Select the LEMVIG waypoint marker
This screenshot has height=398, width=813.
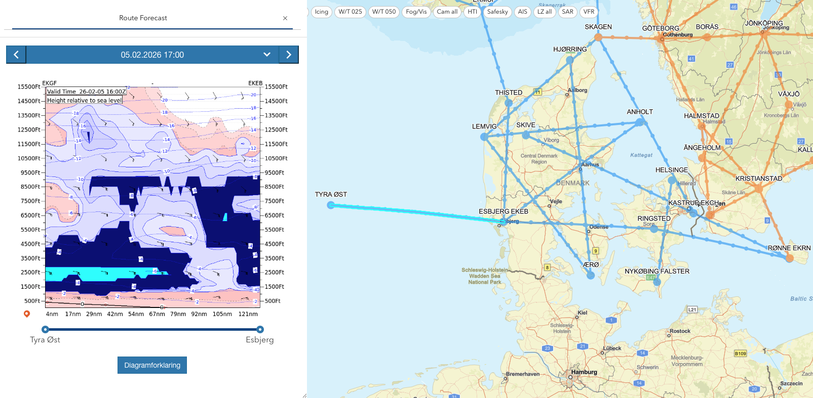click(x=484, y=137)
